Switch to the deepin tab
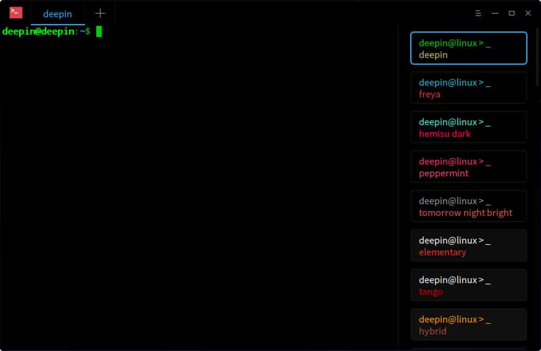 57,14
